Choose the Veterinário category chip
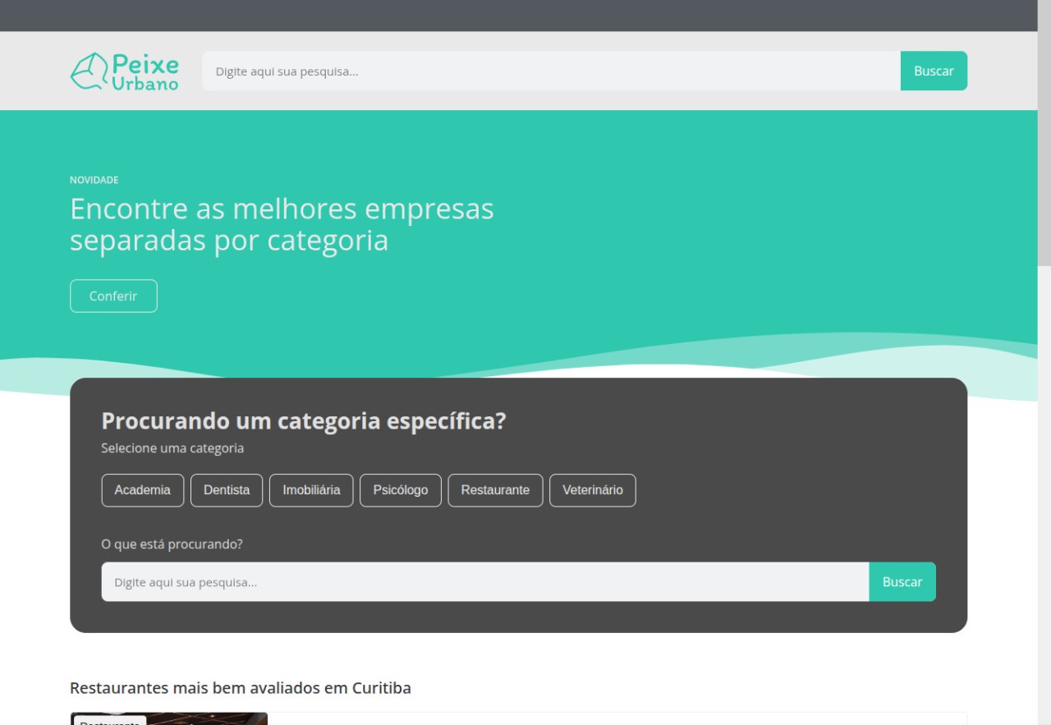Viewport: 1051px width, 725px height. point(592,490)
